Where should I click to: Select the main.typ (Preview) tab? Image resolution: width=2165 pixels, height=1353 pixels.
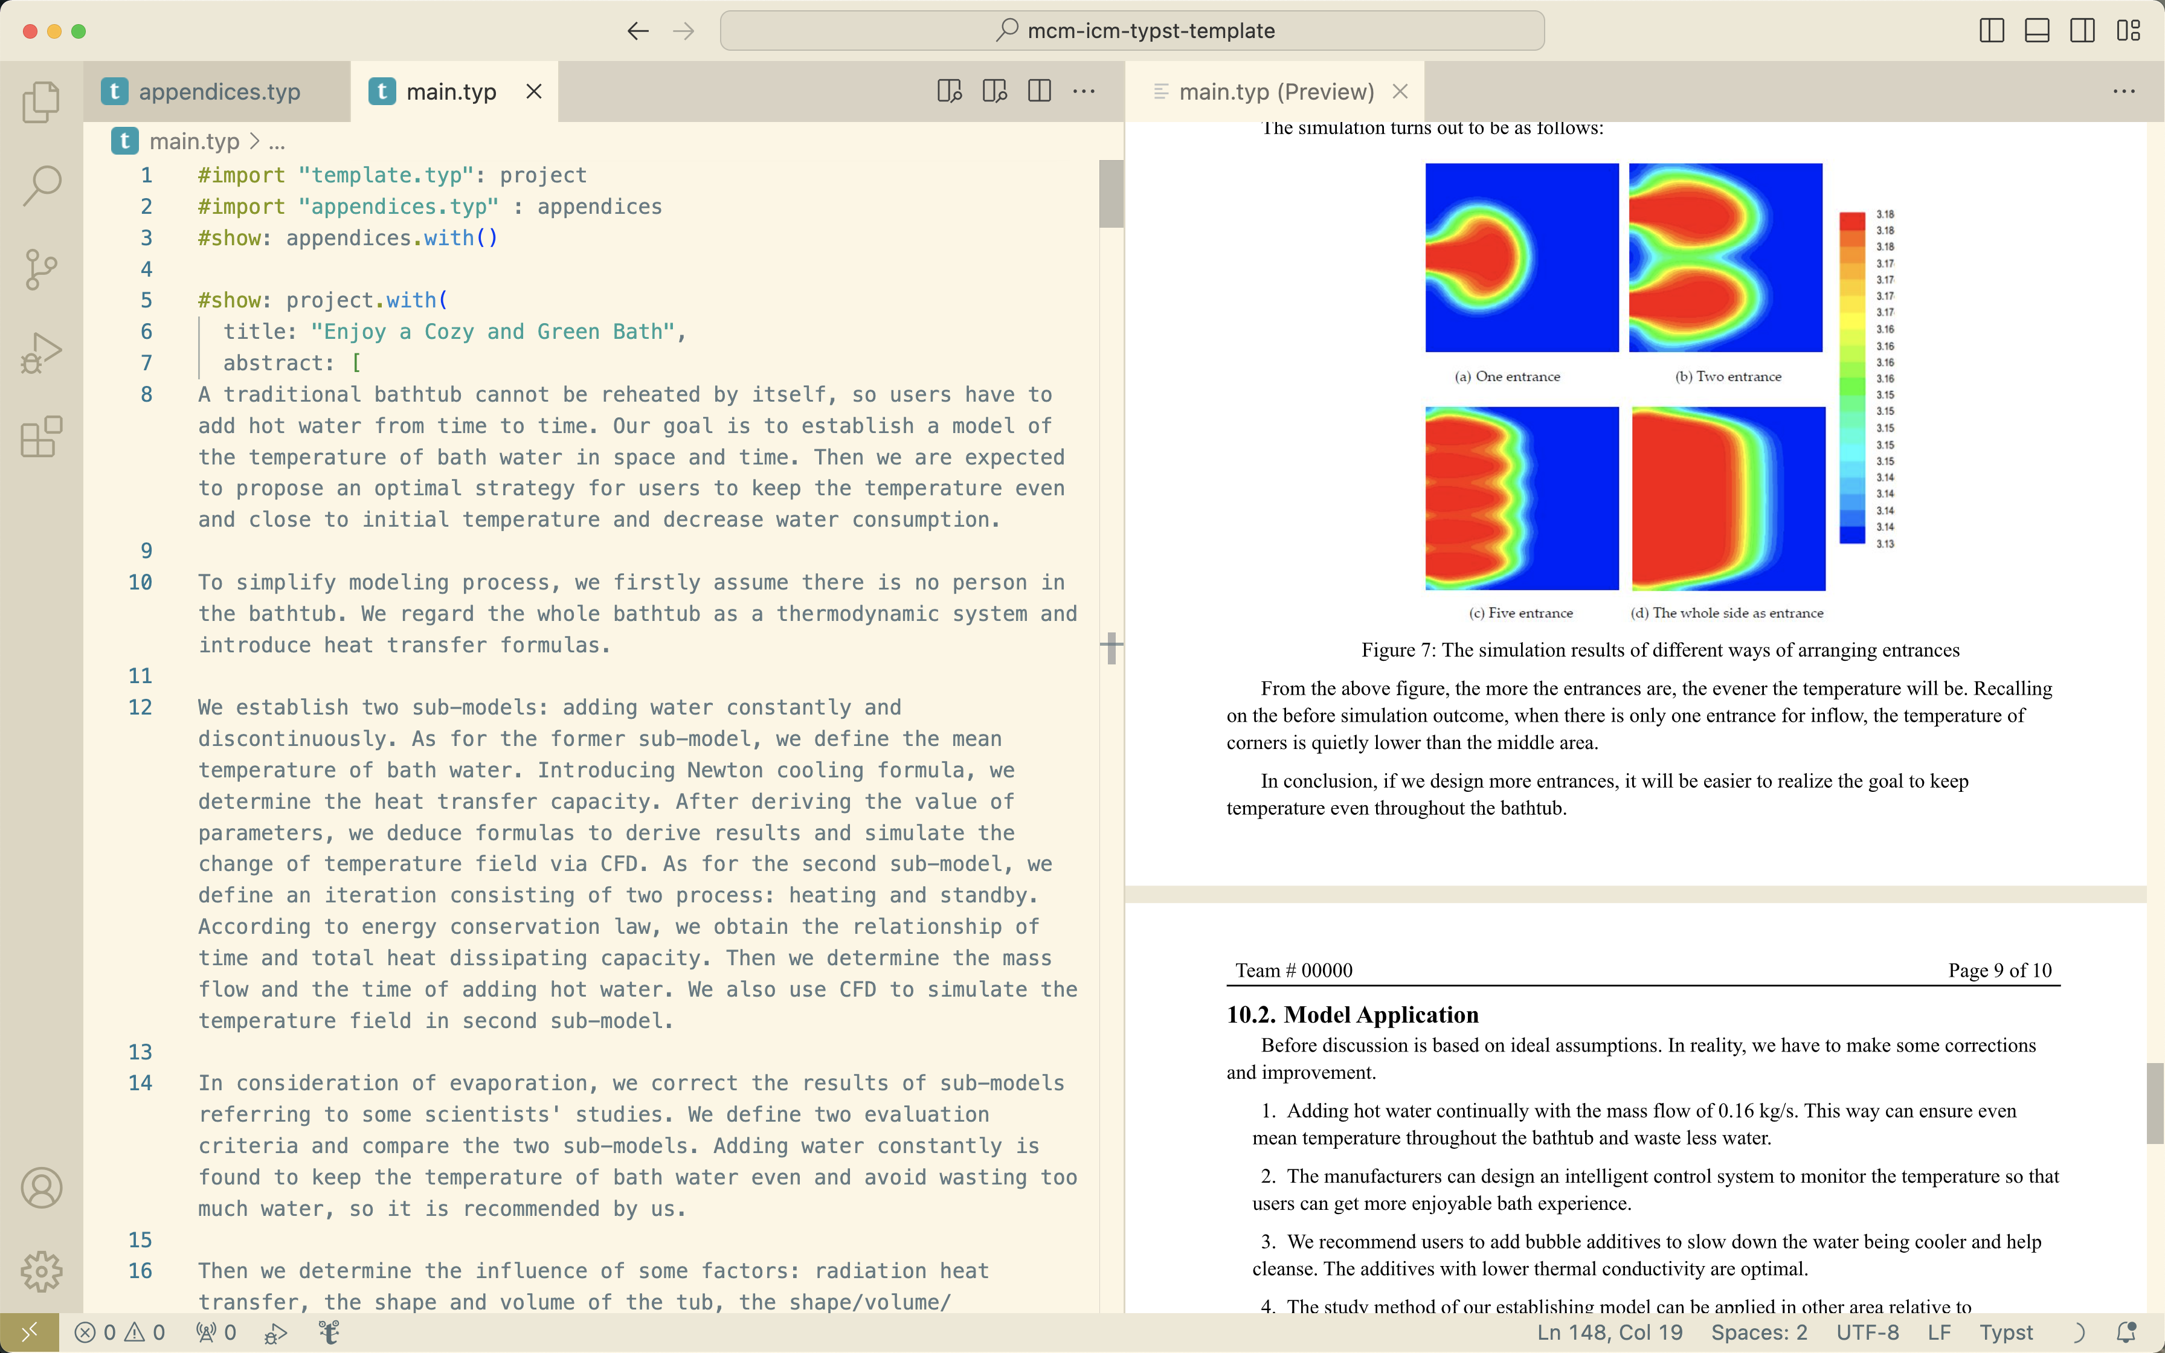[x=1275, y=91]
